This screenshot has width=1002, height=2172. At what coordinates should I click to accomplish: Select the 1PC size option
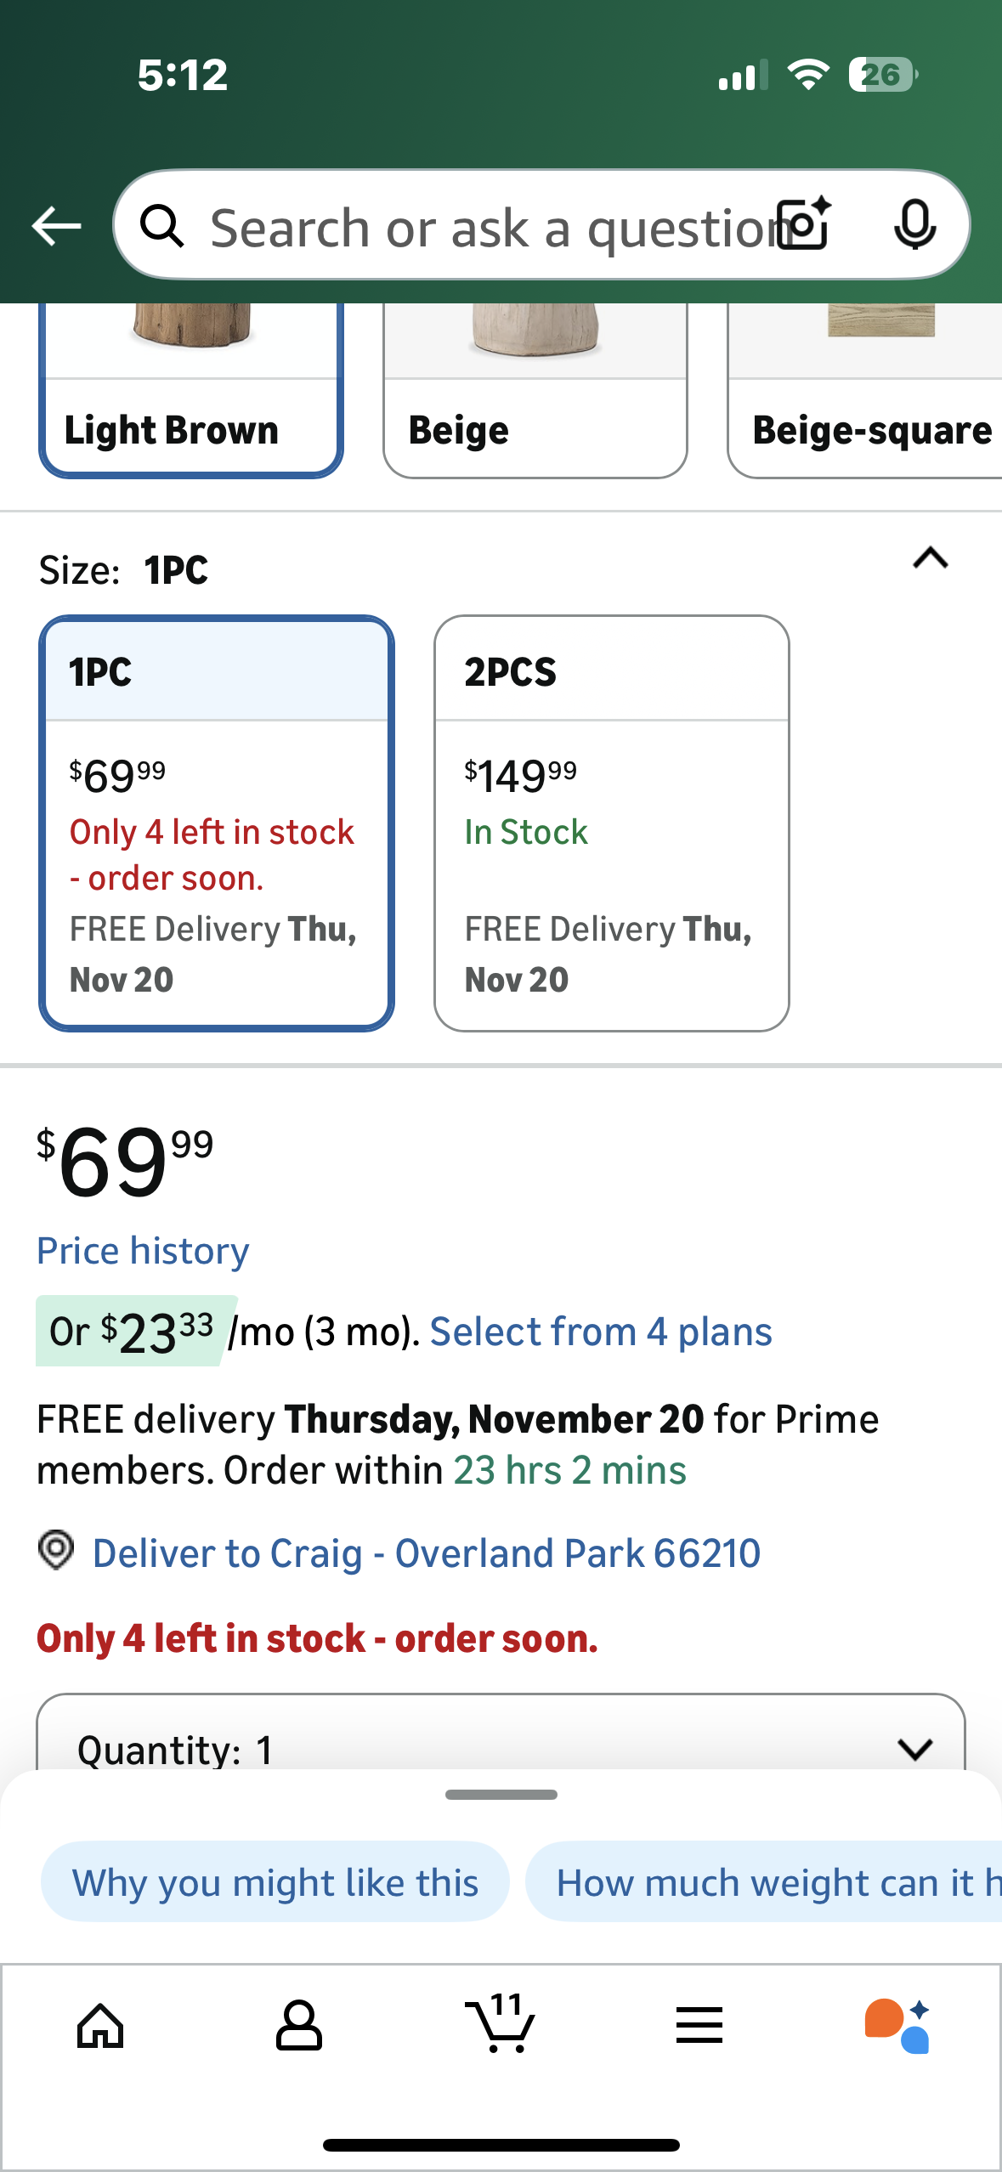217,823
